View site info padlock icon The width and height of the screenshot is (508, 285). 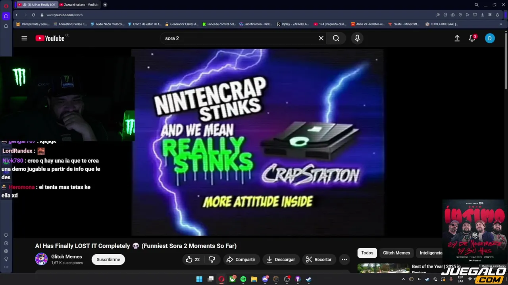tap(41, 15)
